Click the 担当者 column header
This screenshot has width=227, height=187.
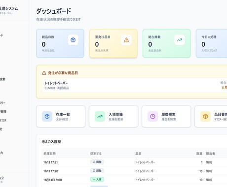pos(211,154)
